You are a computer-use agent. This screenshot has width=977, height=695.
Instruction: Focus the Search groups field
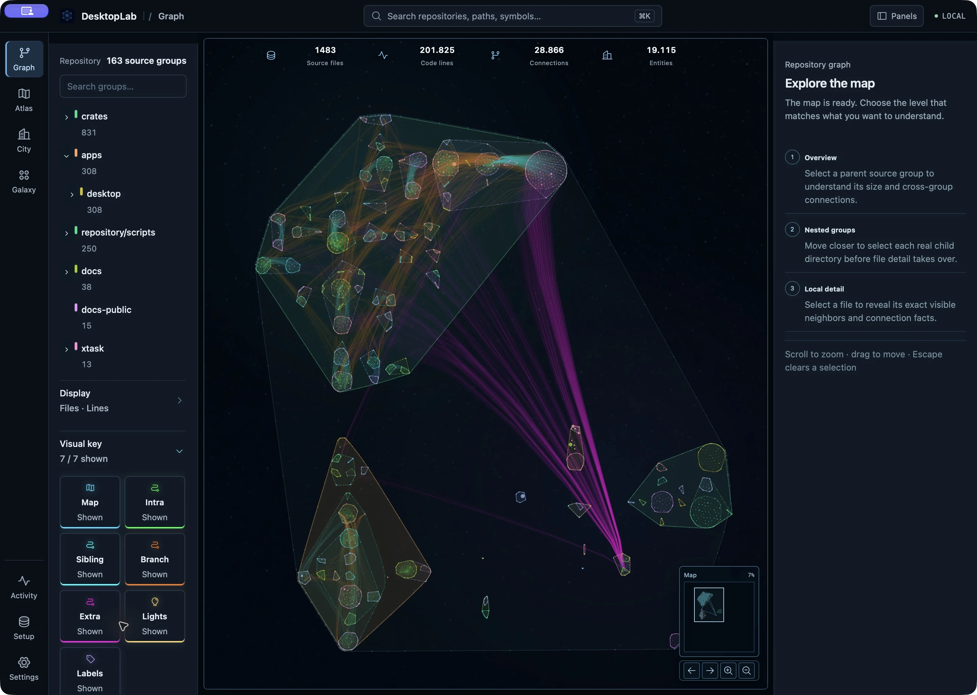(123, 87)
